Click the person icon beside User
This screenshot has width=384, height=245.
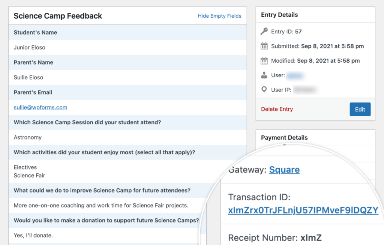click(x=264, y=75)
